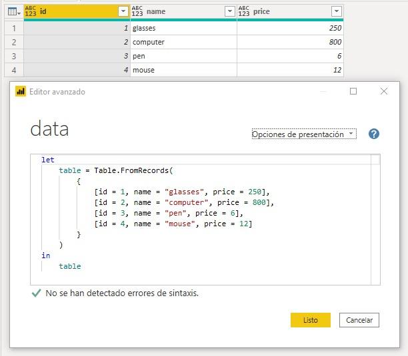Change data type icon of price column
Viewport: 408px width, 356px height.
point(244,11)
